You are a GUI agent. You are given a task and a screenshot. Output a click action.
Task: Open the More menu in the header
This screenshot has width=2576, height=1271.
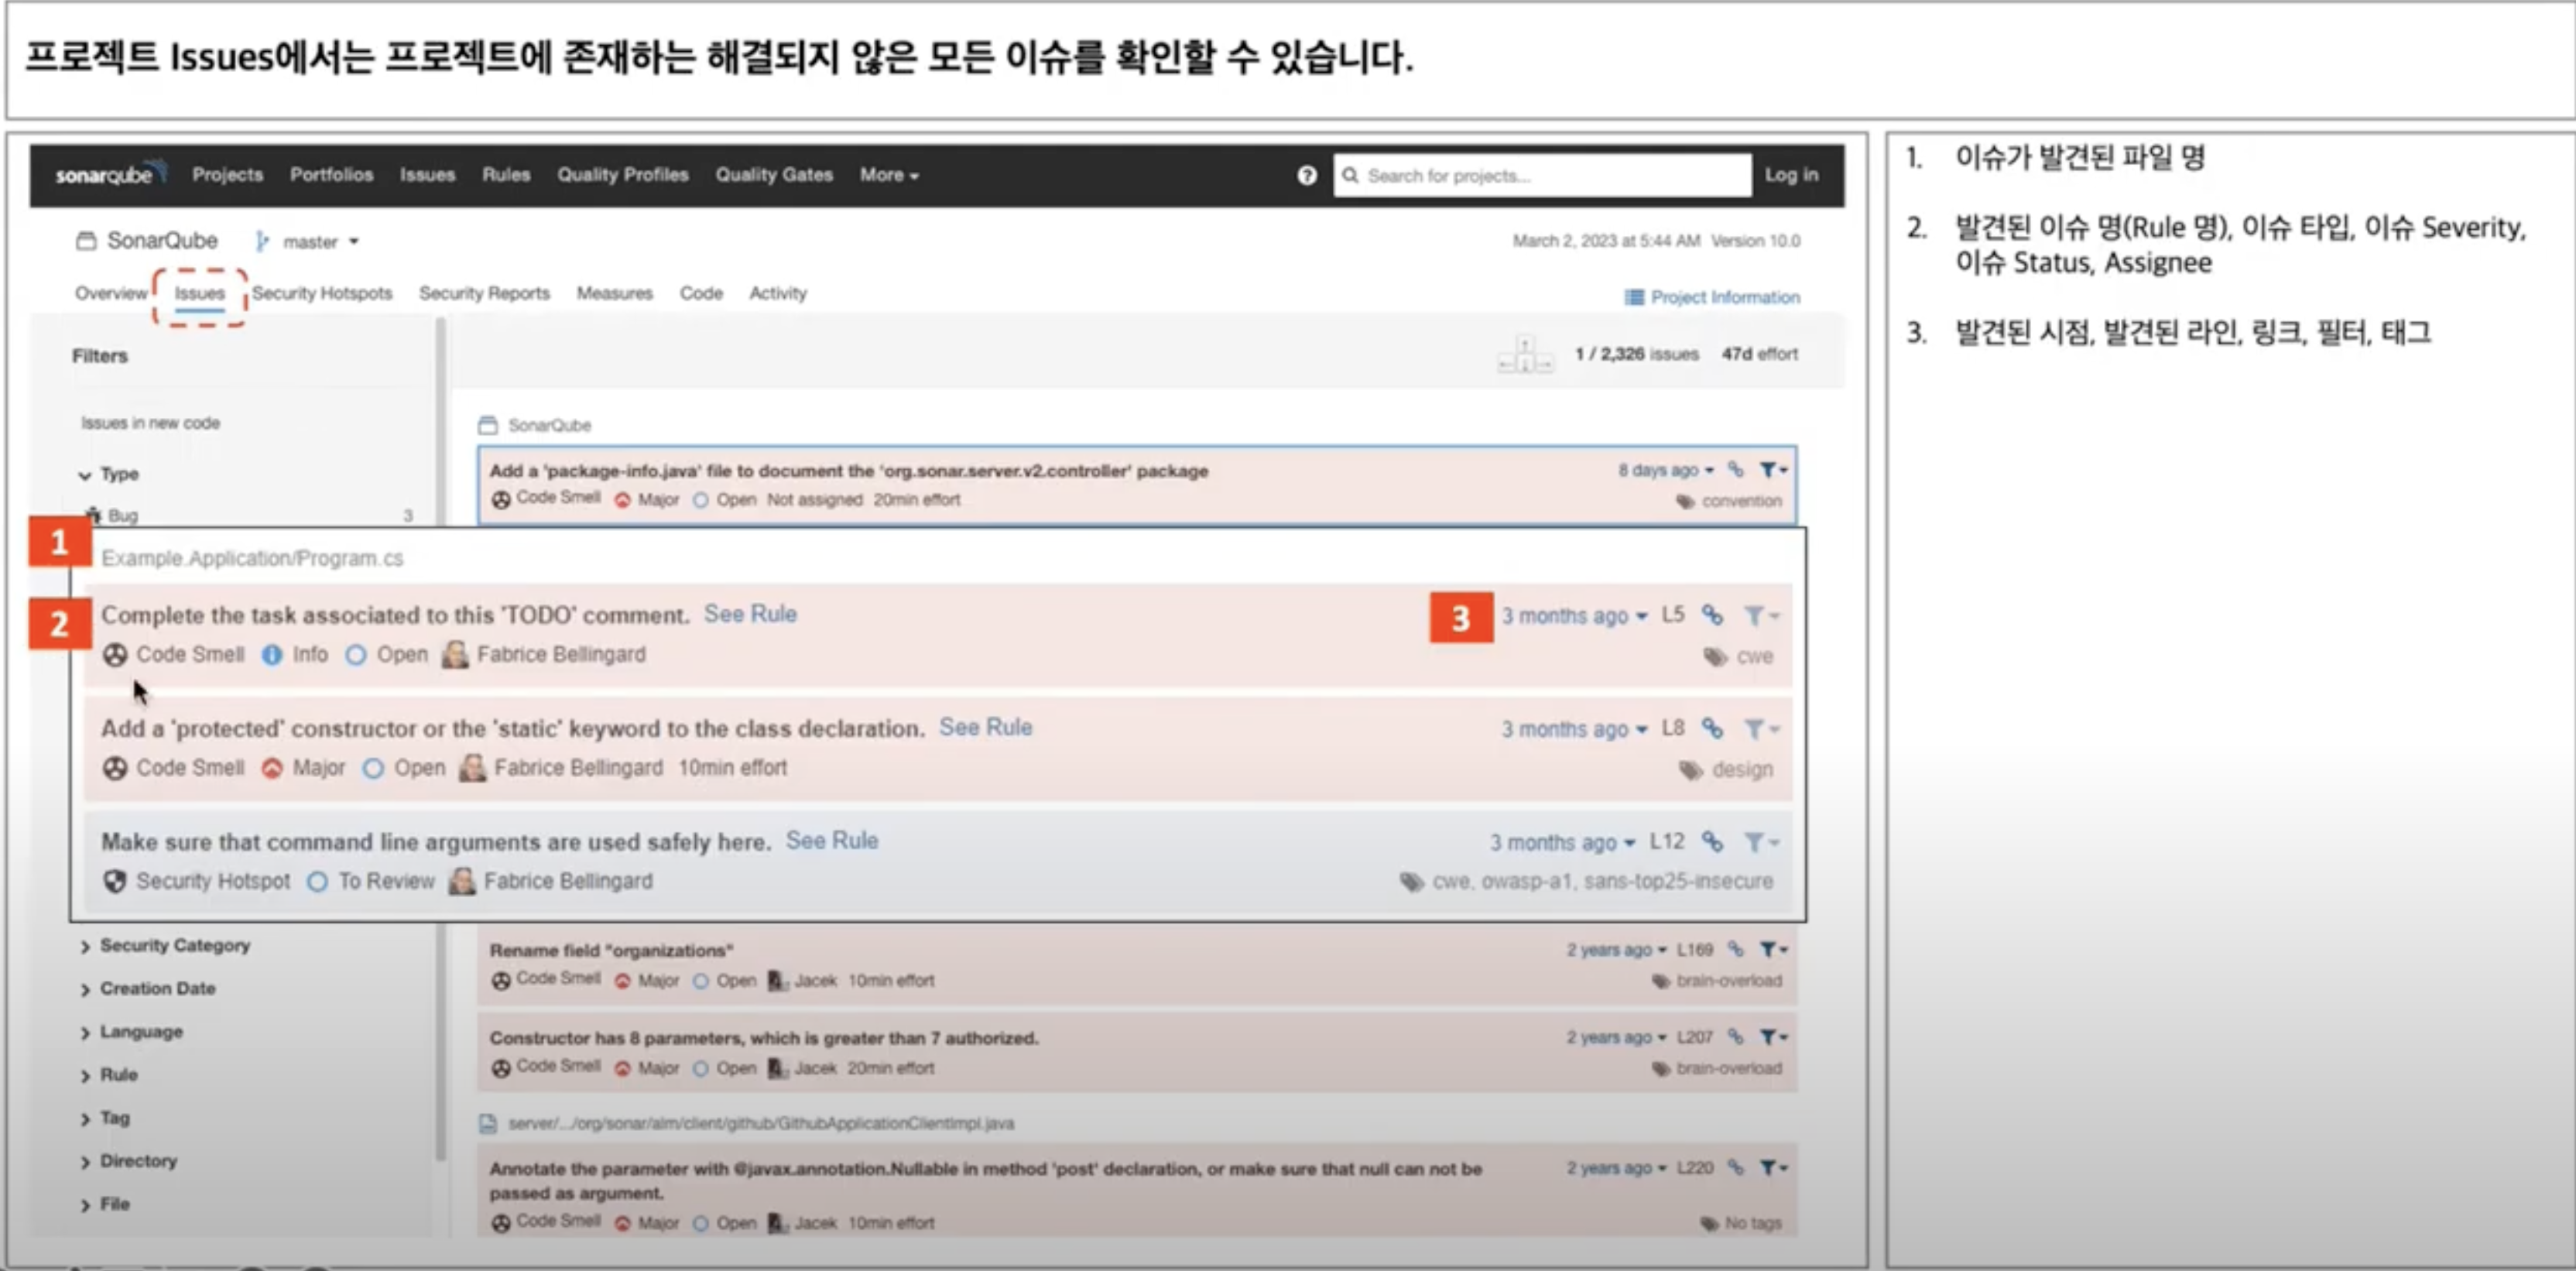pos(888,175)
